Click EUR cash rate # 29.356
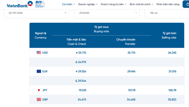189x107 pixels. point(81,72)
